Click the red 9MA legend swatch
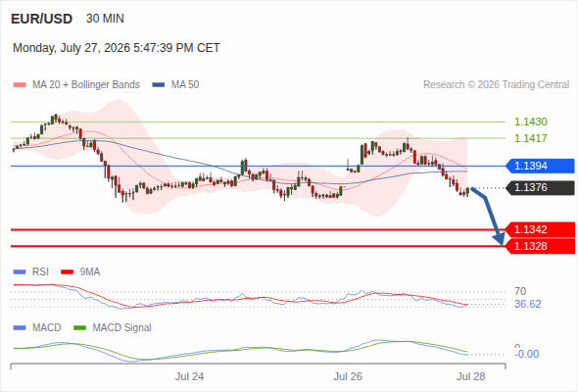578x392 pixels. pyautogui.click(x=67, y=272)
